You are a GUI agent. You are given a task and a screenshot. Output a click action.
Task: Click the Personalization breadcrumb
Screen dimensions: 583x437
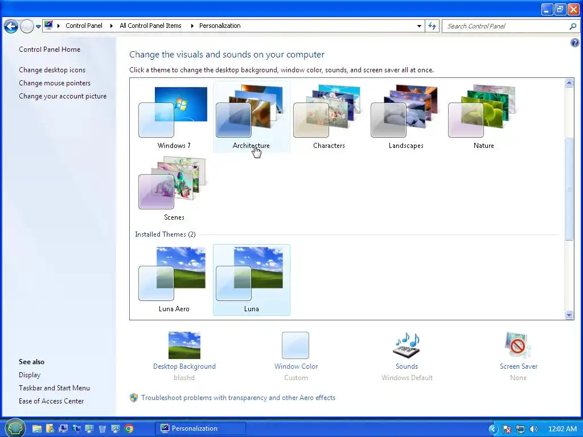click(x=220, y=26)
